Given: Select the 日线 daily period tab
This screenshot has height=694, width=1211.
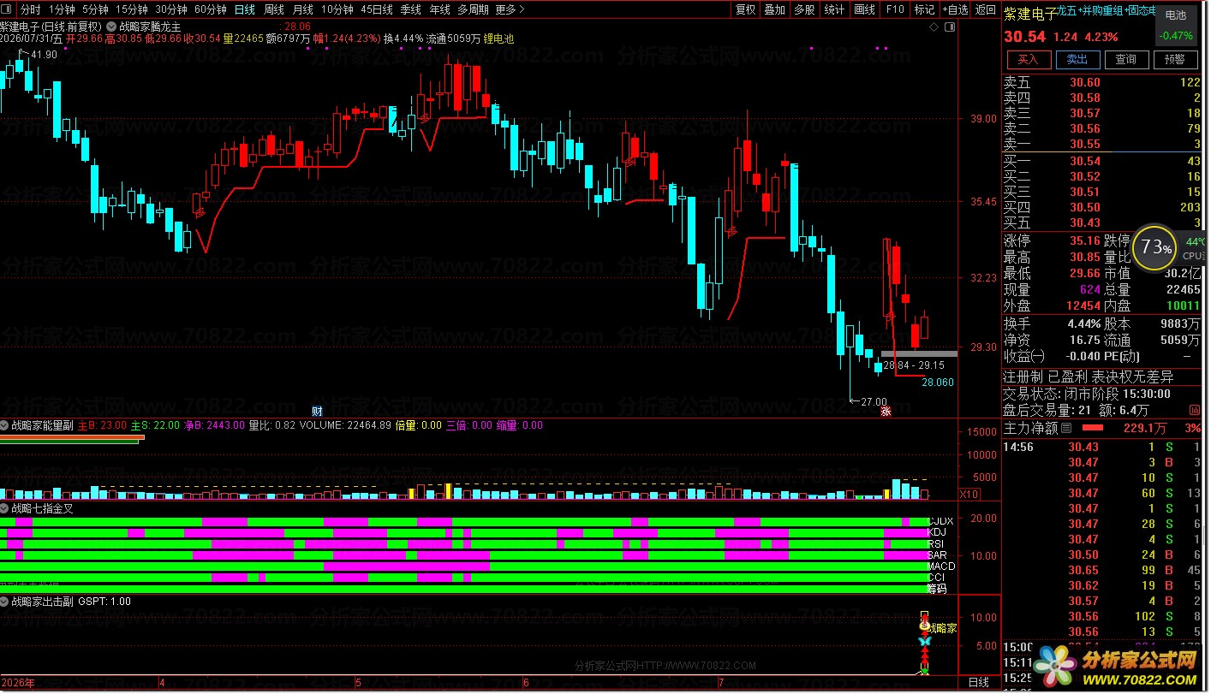Looking at the screenshot, I should 245,9.
